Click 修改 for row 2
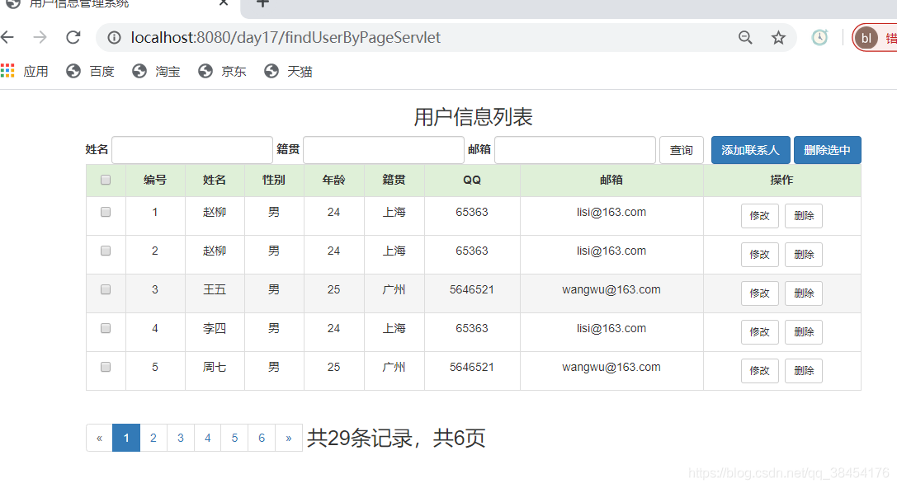Screen dimensions: 897x488 pyautogui.click(x=760, y=255)
